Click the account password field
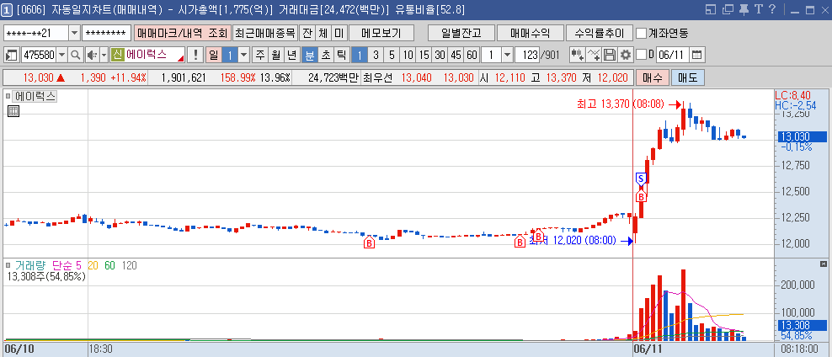The width and height of the screenshot is (832, 357). 107,33
